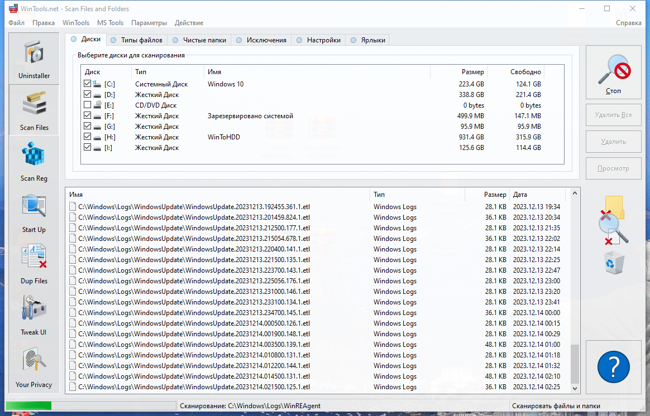
Task: Switch to the Настройки tab
Action: coord(318,40)
